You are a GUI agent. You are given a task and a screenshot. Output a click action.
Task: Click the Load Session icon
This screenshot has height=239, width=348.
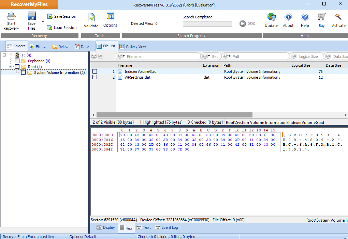(x=49, y=28)
